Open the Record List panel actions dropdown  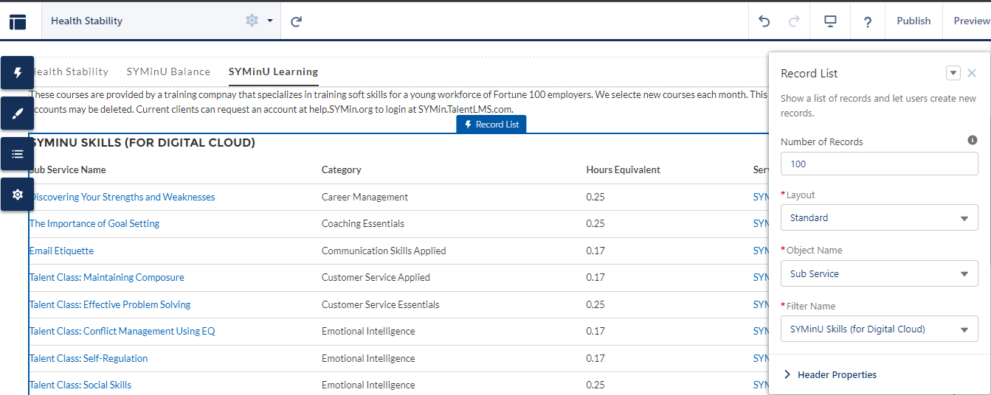pyautogui.click(x=953, y=73)
